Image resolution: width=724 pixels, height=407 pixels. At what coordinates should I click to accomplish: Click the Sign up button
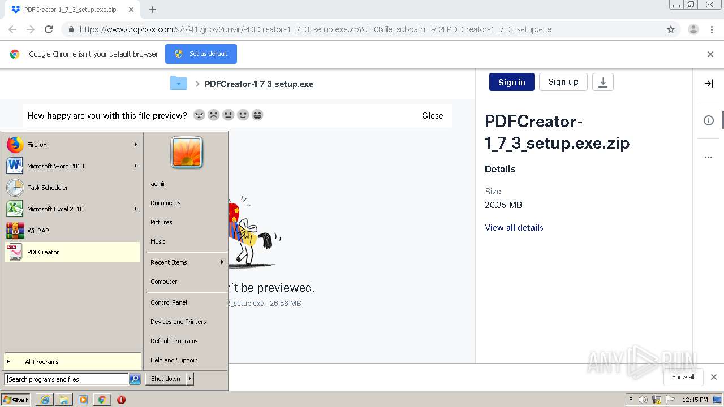click(x=563, y=82)
